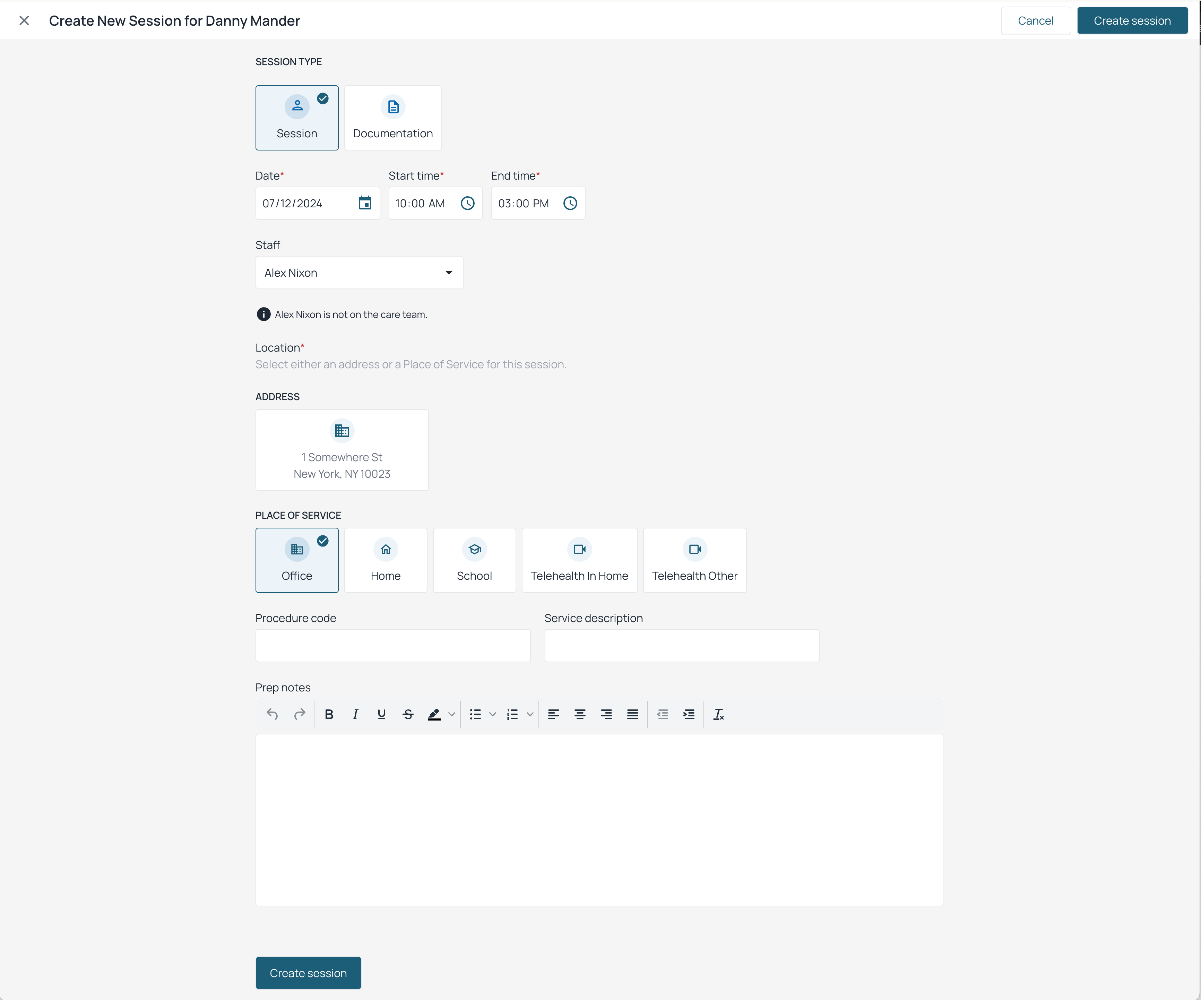Expand bulleted list style options
Screen dimensions: 1201x1000
[x=492, y=714]
